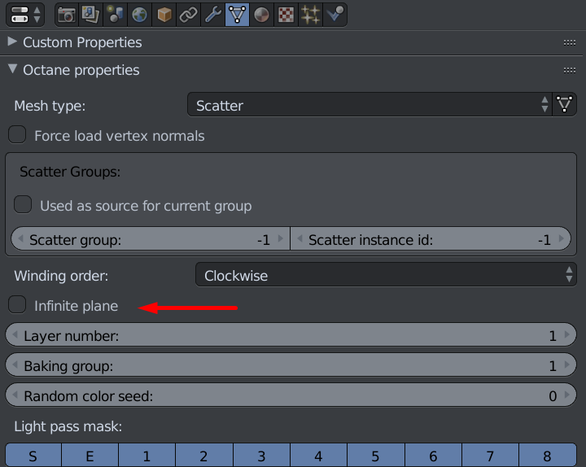Open the World properties globe tab

pos(140,14)
